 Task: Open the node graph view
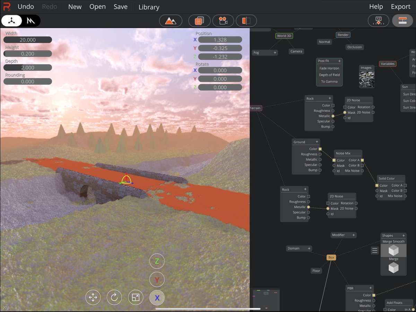point(402,20)
